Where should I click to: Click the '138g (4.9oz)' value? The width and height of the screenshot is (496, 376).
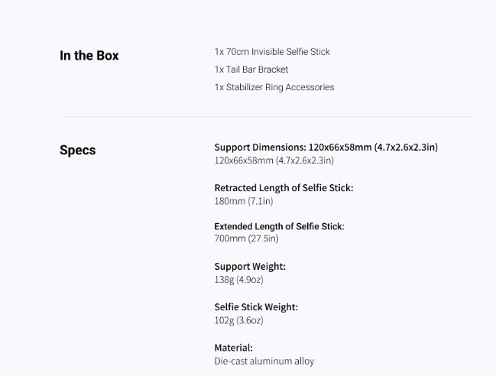click(238, 280)
